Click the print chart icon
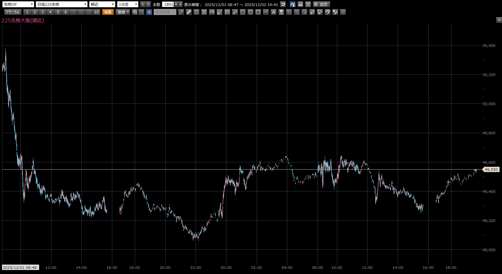 (300, 4)
